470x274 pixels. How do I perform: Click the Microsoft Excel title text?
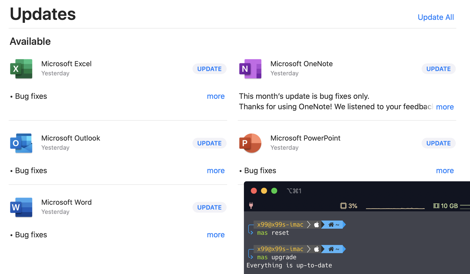point(66,64)
